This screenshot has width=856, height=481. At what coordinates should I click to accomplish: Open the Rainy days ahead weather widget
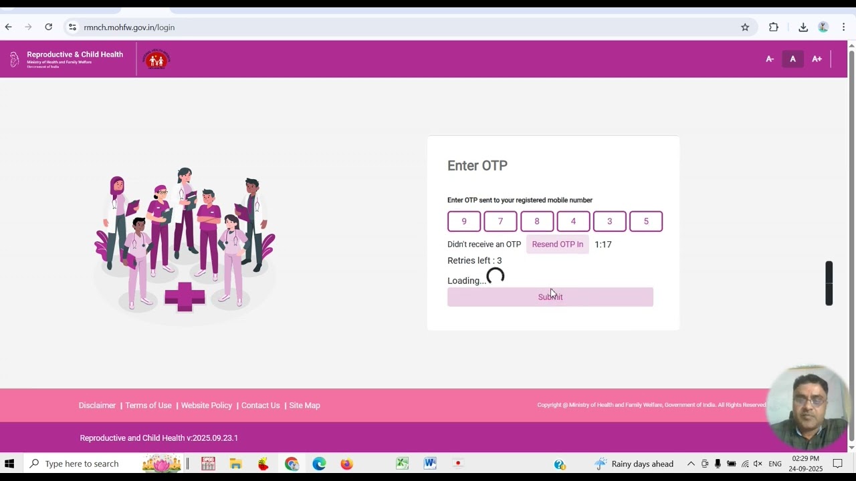[x=634, y=464]
